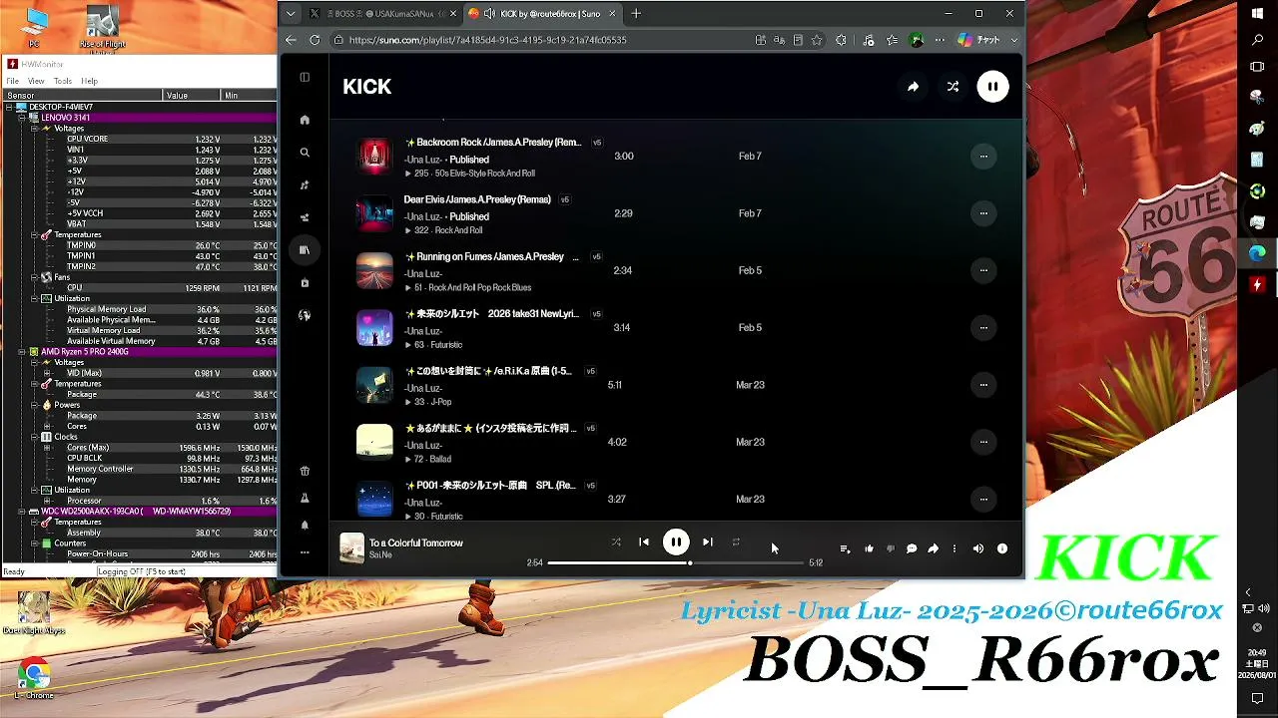Shuffle the KICK playlist from header
Viewport: 1278px width, 718px height.
[953, 87]
